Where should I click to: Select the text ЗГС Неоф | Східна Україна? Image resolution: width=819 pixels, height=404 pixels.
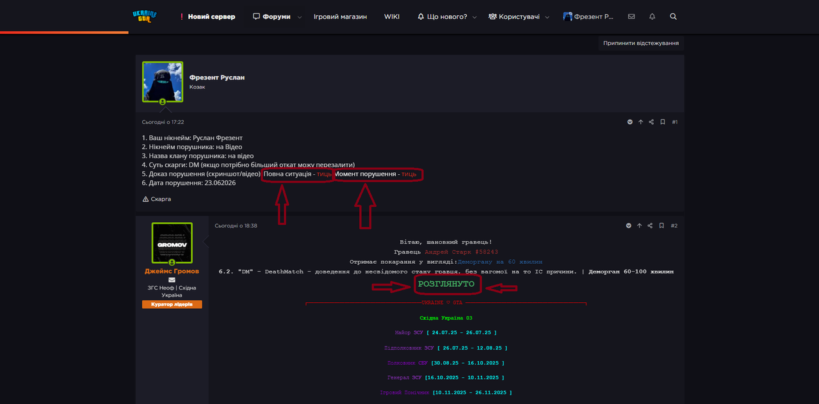[x=172, y=291]
